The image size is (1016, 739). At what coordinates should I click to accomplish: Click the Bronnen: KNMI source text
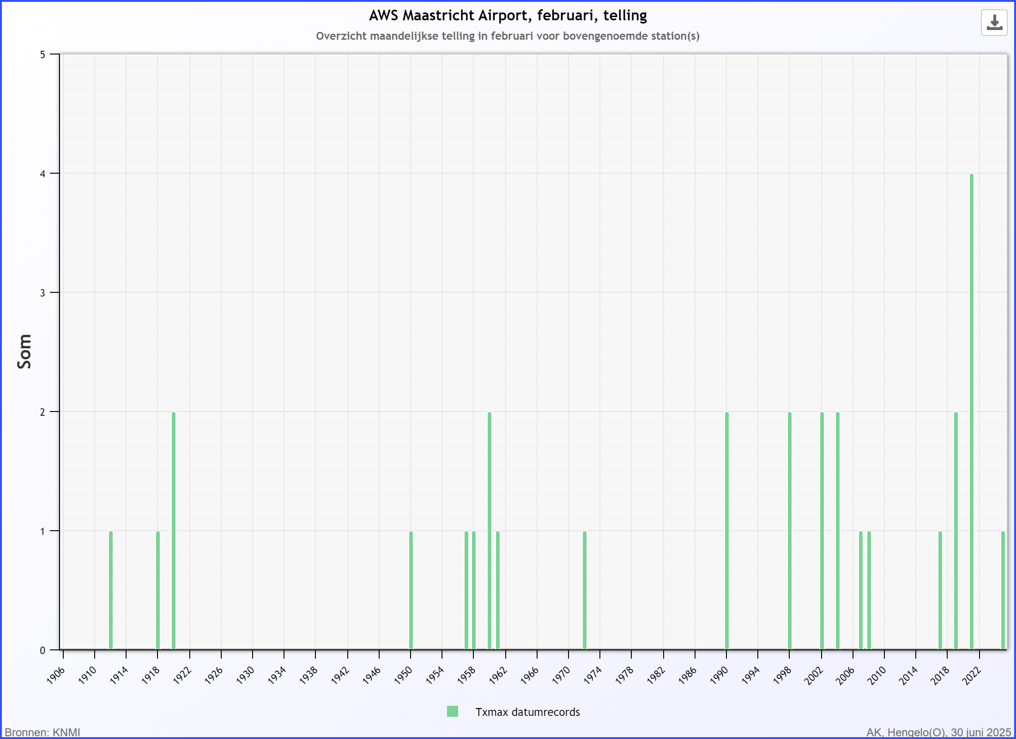coord(42,733)
